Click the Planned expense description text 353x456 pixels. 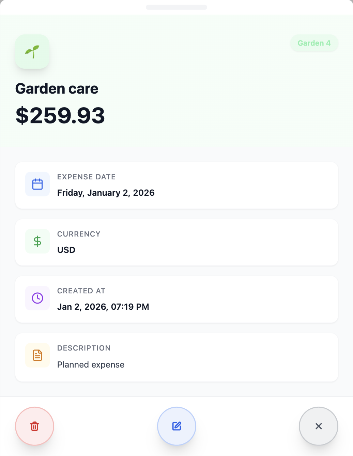(91, 364)
